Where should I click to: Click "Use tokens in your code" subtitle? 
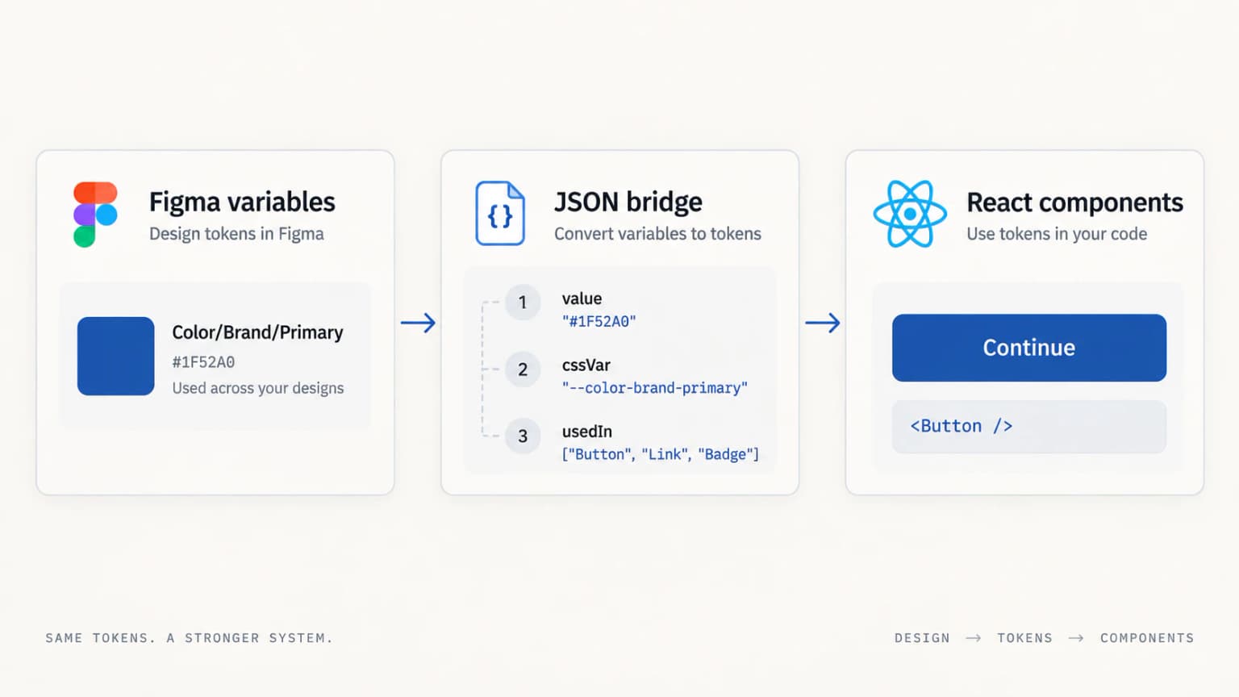pos(1057,234)
